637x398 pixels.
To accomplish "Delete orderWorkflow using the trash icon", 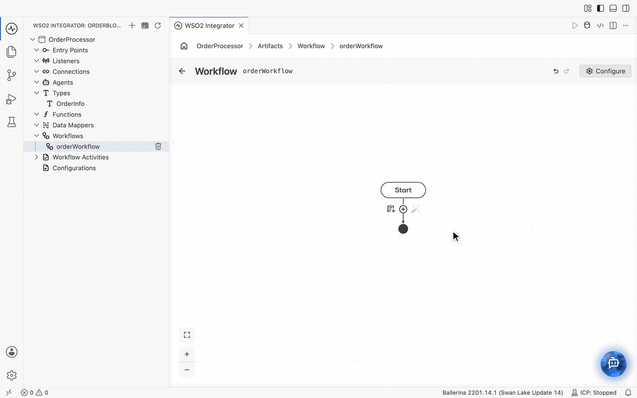I will [x=158, y=146].
